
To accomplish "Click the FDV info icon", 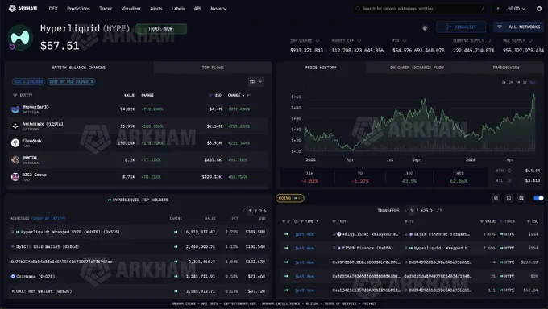I will (405, 40).
